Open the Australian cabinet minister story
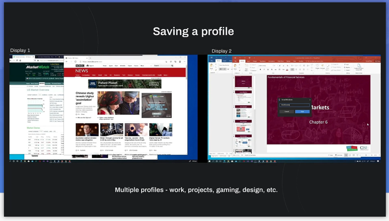389x221 pixels. [x=86, y=139]
